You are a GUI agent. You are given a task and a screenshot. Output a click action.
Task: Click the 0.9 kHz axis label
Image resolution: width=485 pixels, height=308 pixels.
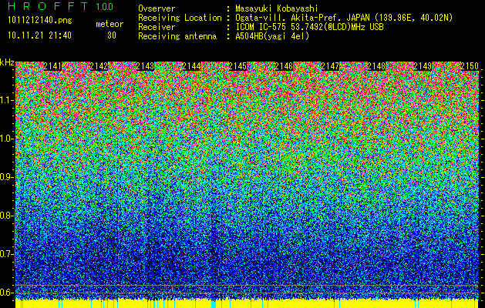coord(6,177)
